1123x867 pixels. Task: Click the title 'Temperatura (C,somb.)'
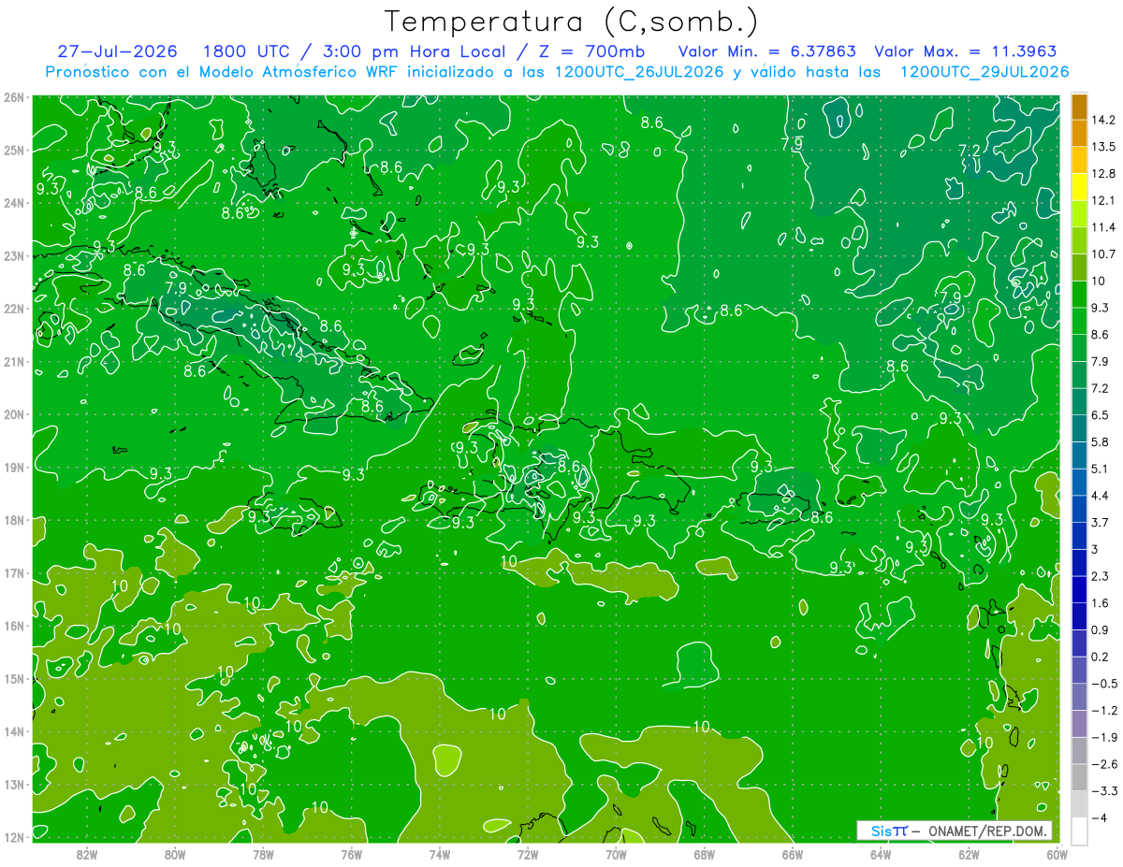[x=572, y=22]
